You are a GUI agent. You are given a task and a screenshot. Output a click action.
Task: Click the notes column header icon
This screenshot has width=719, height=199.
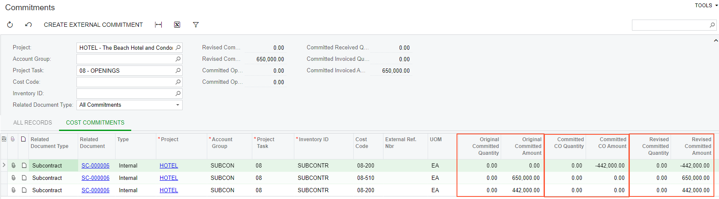pos(23,139)
